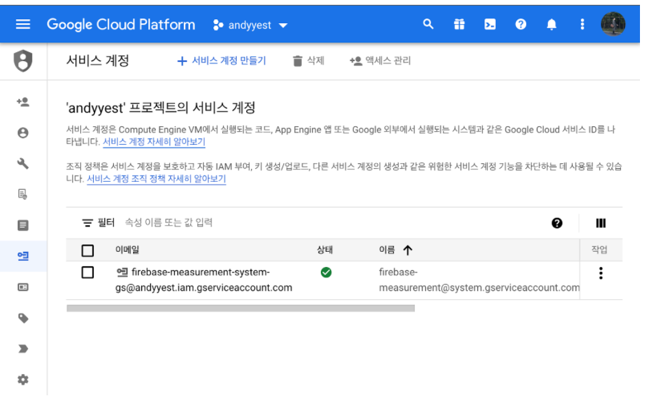Toggle the select-all header checkbox
The image size is (653, 409).
(x=88, y=250)
